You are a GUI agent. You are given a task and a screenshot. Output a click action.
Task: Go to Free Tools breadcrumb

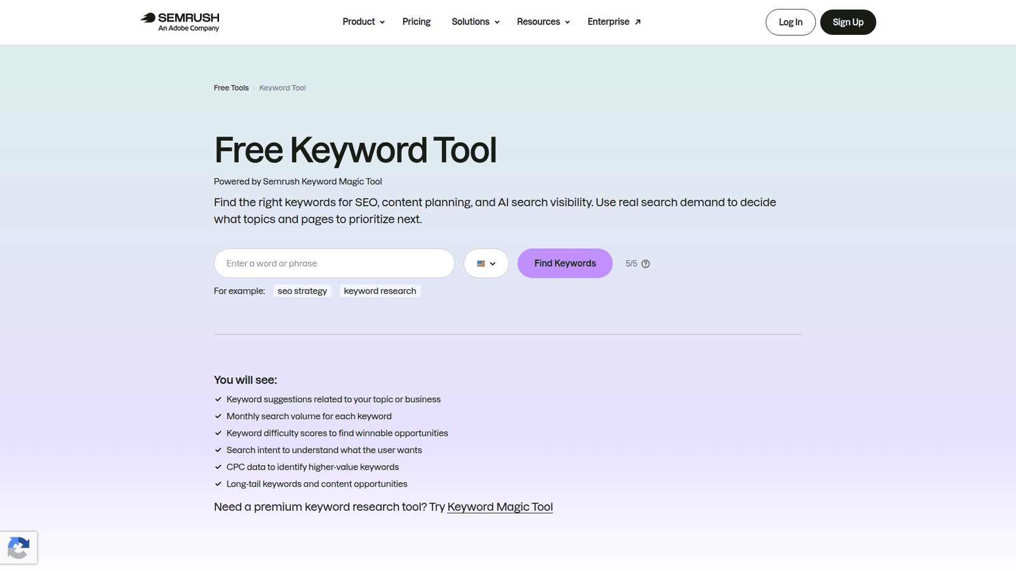click(x=231, y=88)
